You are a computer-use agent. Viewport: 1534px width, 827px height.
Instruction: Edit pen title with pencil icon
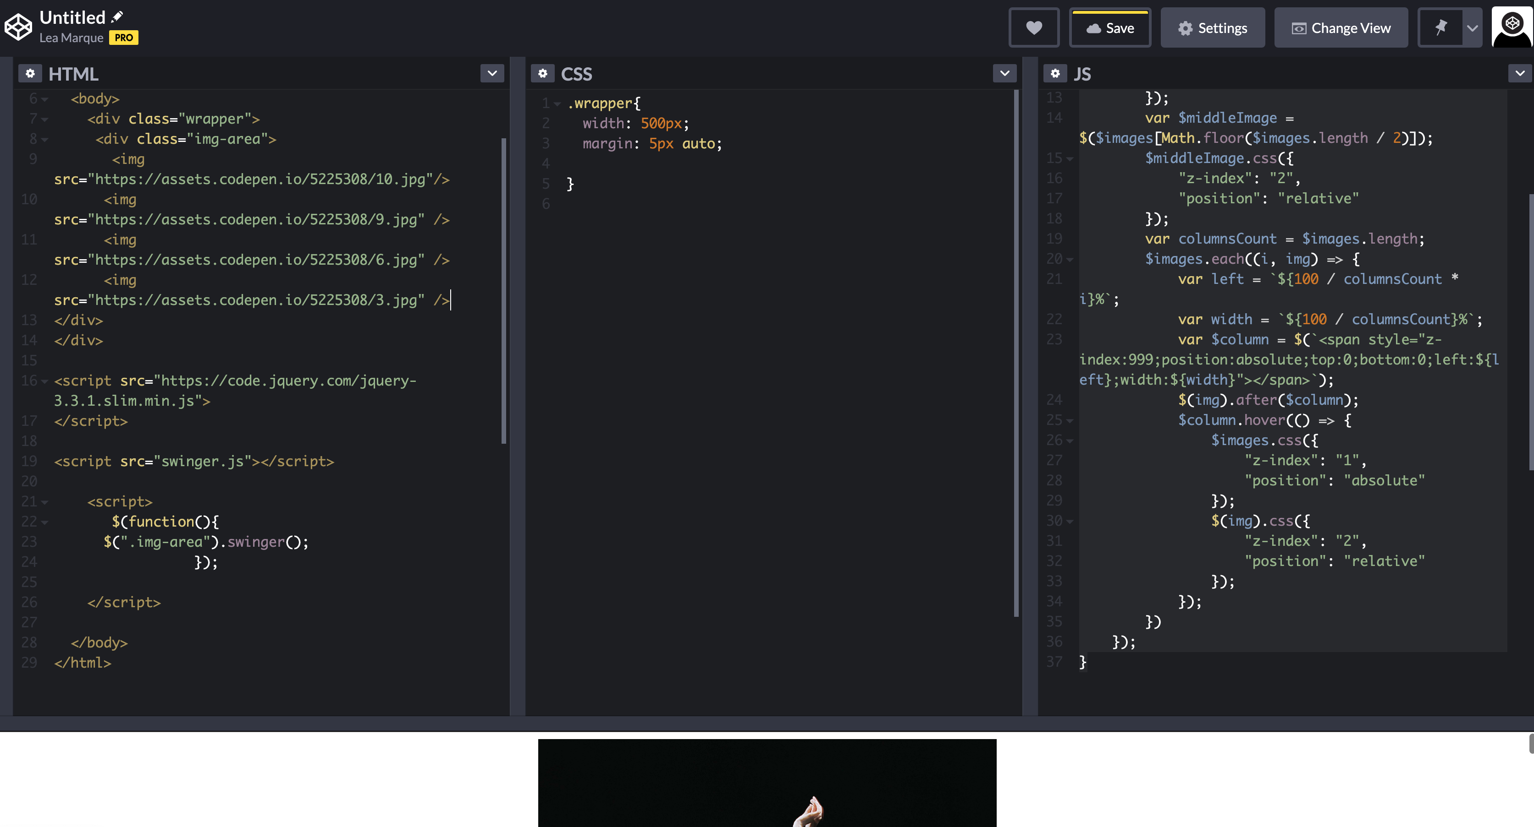pyautogui.click(x=117, y=16)
